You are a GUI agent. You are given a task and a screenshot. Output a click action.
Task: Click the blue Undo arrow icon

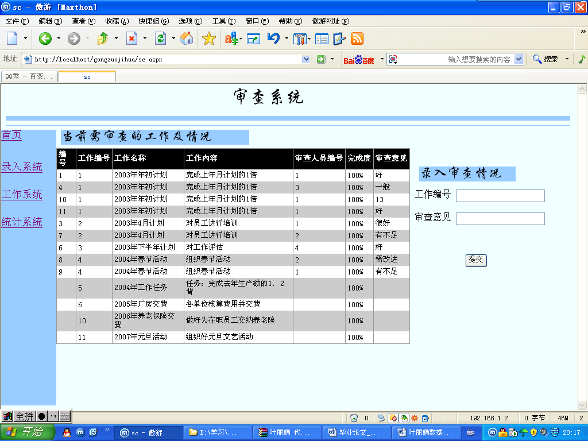pyautogui.click(x=274, y=38)
